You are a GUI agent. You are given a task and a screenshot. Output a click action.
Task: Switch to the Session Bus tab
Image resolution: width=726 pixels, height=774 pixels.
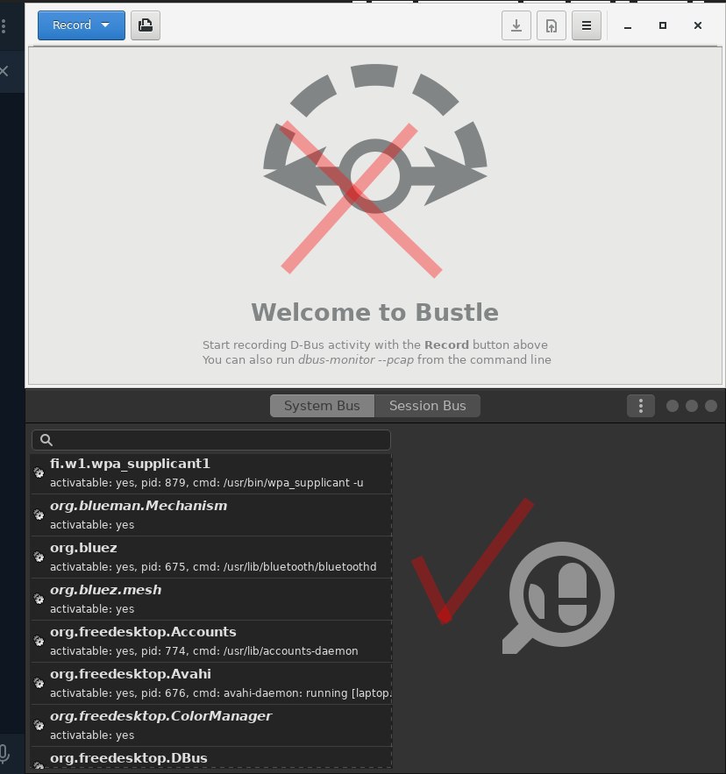pos(427,406)
